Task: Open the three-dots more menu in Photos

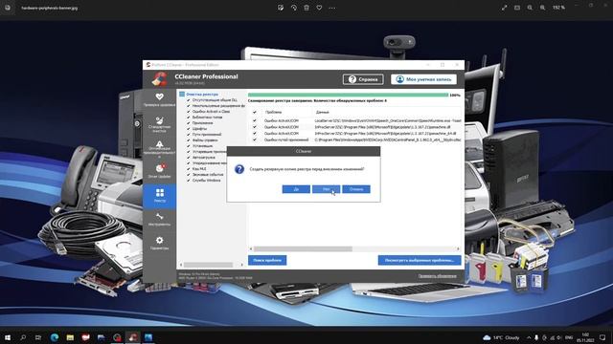Action: (332, 8)
